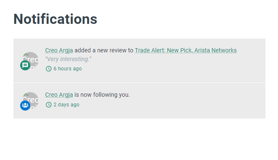Image resolution: width=278 pixels, height=160 pixels.
Task: Click the Notifications page heading
Action: tap(55, 19)
